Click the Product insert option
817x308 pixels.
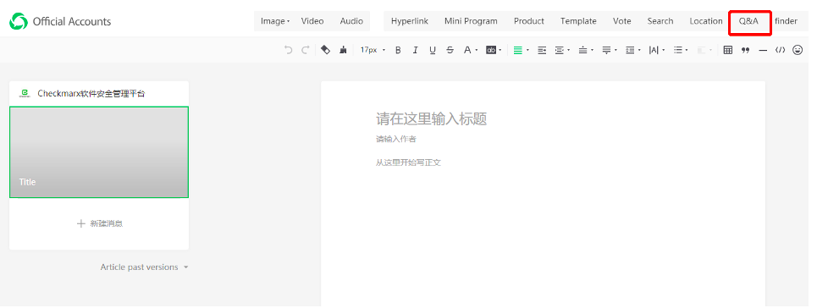(529, 21)
